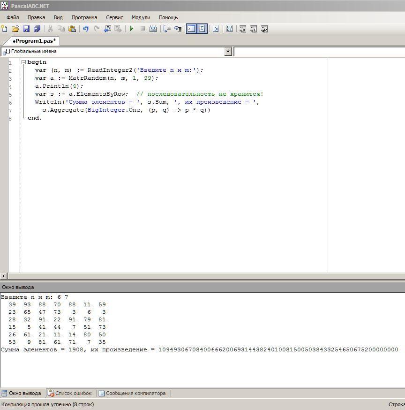
Task: Create a new file with toolbar icon
Action: pyautogui.click(x=4, y=29)
